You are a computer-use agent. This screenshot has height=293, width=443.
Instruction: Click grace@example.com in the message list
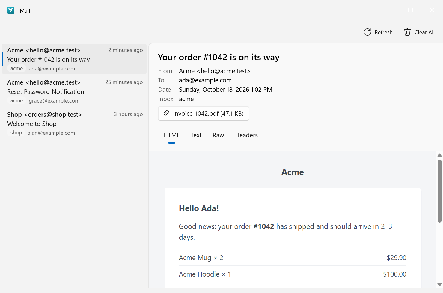(x=54, y=101)
